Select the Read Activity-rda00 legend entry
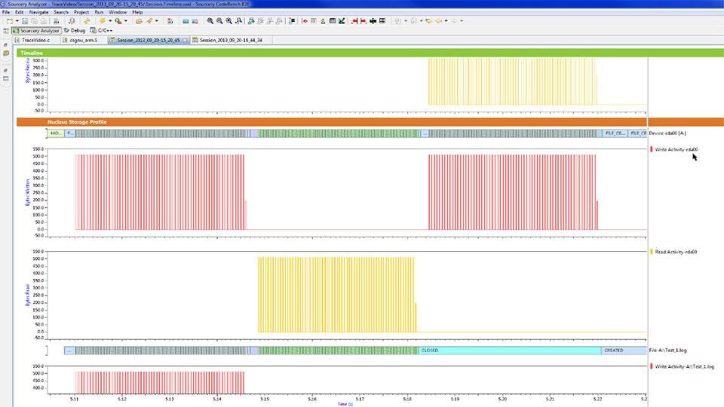 point(675,252)
